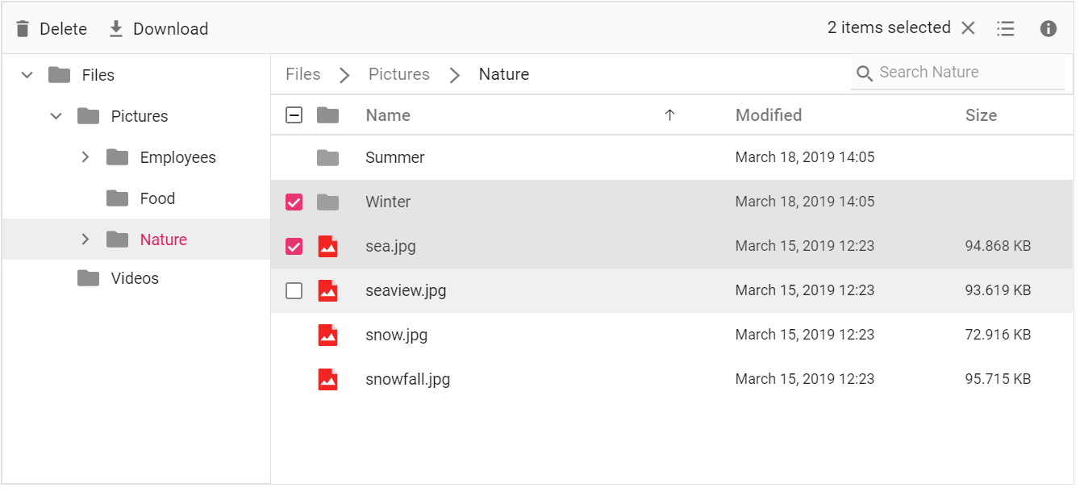
Task: Click the folder icon in the column header
Action: (x=327, y=115)
